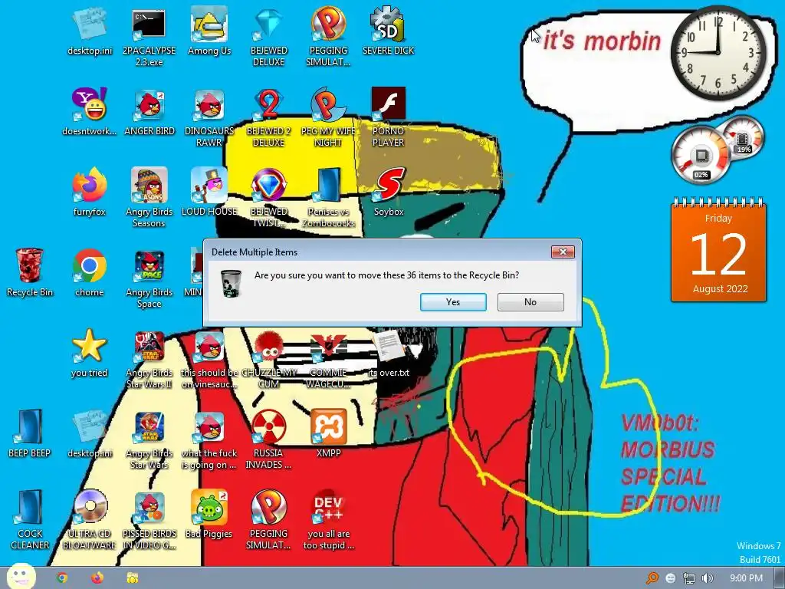785x589 pixels.
Task: Select the doesntwork Yahoo messenger icon
Action: tap(89, 113)
